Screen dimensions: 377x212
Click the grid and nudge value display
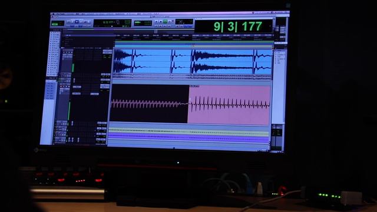click(143, 23)
